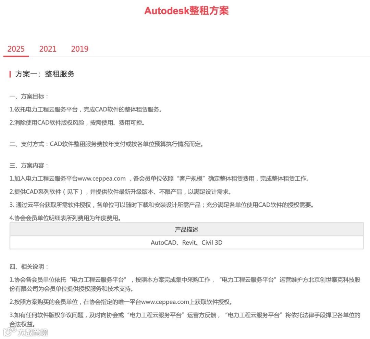Switch to the 2021 tab
Viewport: 370px width, 339px height.
[x=48, y=49]
